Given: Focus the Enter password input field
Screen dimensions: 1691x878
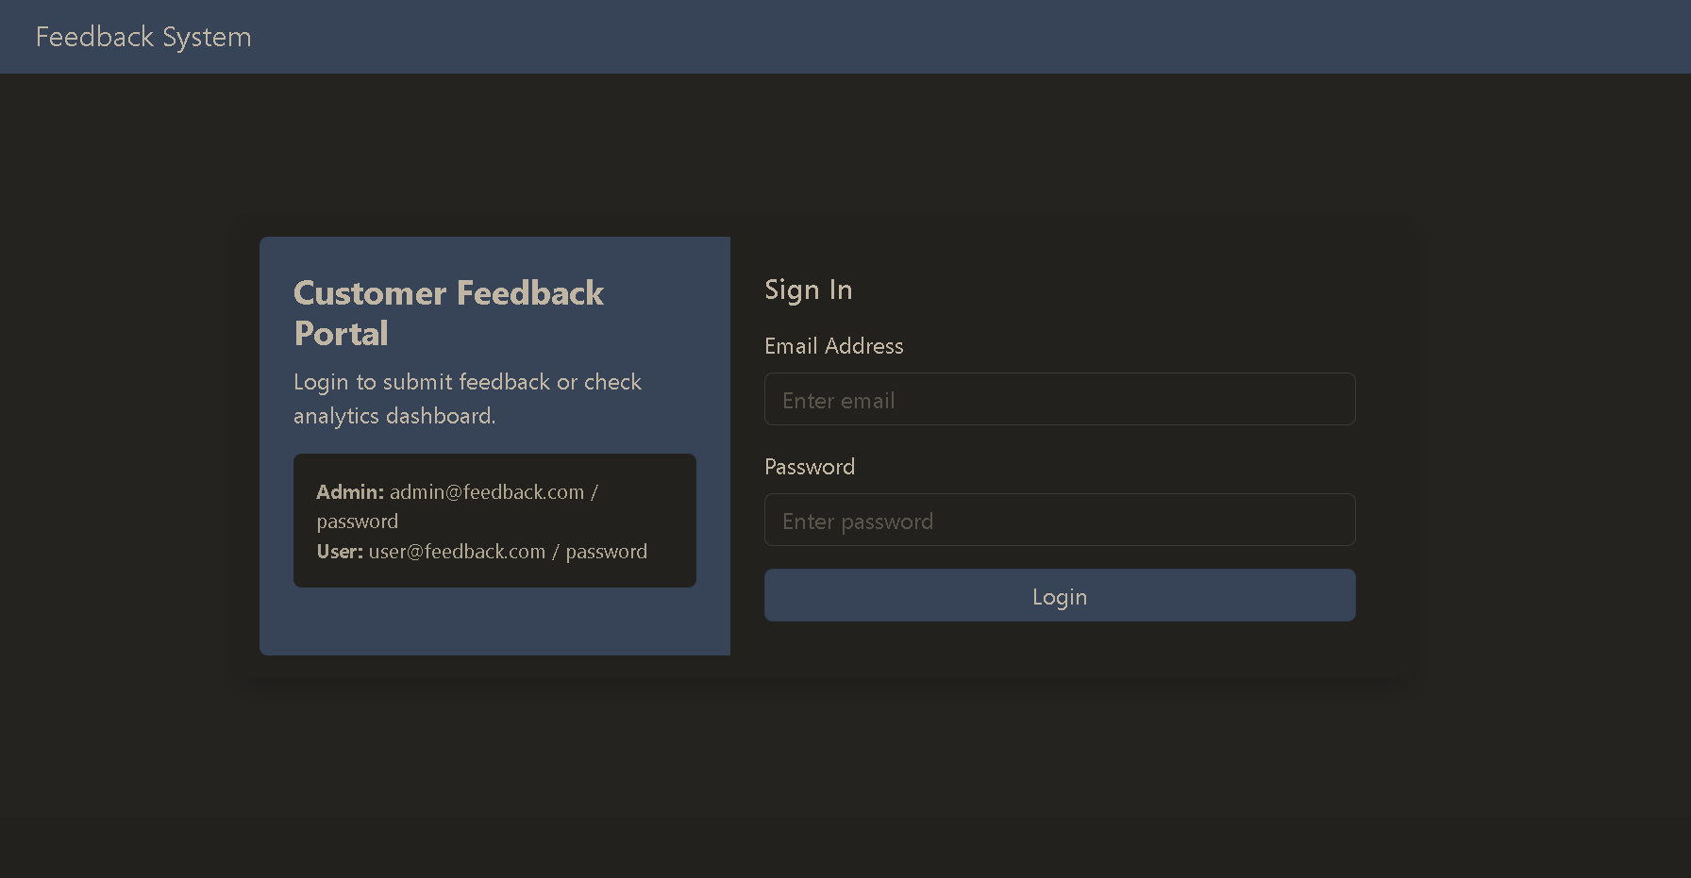Looking at the screenshot, I should pyautogui.click(x=1060, y=520).
